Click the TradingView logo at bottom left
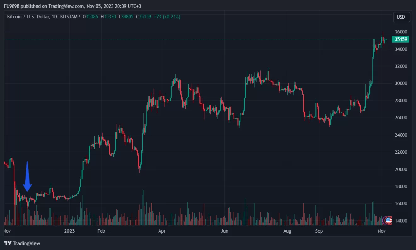Screen dimensions: 416x250 pos(22,243)
